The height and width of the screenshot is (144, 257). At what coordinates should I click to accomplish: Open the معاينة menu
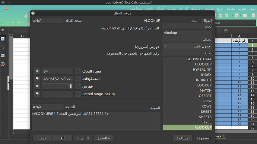(x=231, y=9)
